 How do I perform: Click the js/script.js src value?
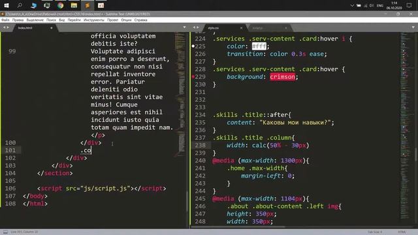pyautogui.click(x=105, y=189)
